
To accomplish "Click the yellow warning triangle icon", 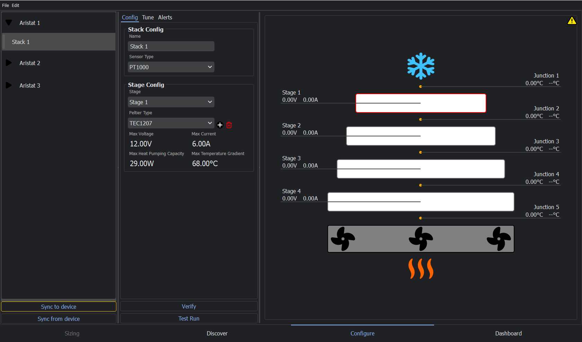I will coord(572,21).
